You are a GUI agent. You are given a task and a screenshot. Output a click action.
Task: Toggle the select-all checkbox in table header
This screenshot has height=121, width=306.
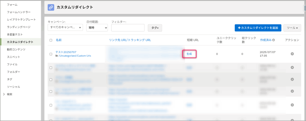51,40
